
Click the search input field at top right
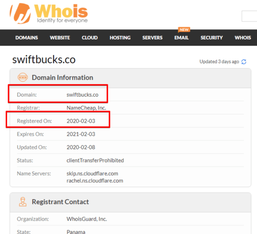(x=249, y=16)
